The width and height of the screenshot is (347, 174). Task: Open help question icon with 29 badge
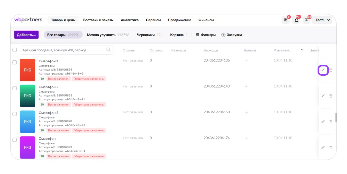coord(306,20)
